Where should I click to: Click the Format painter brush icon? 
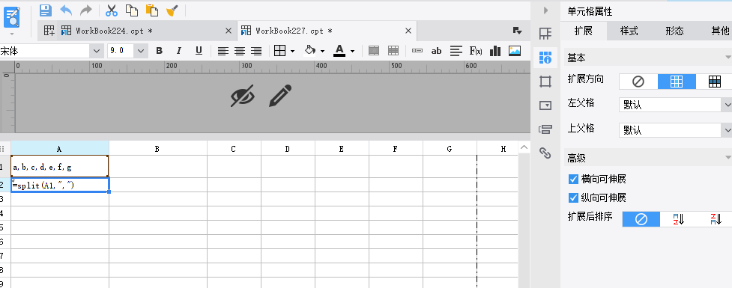tap(173, 10)
